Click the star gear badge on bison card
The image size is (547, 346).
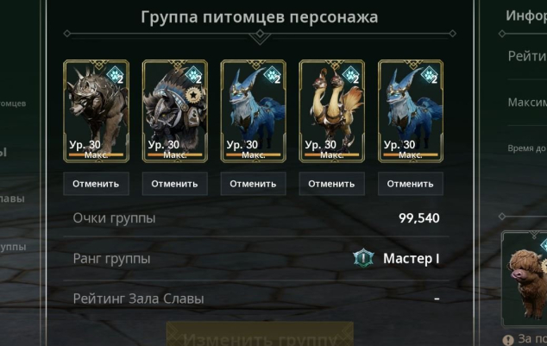[x=193, y=95]
